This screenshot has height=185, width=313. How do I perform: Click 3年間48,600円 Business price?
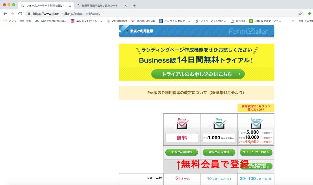click(x=256, y=142)
